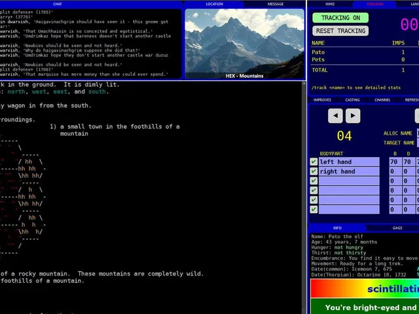Screen dimensions: 419x314
Task: Click the west exit link
Action: point(39,92)
